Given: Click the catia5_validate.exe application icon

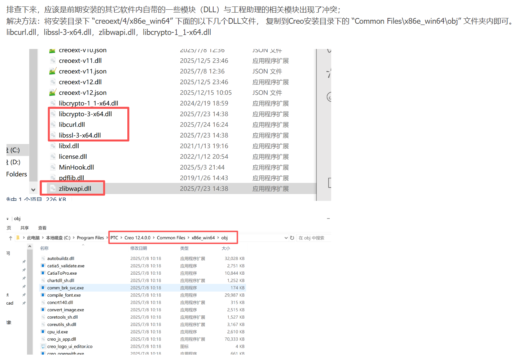Looking at the screenshot, I should click(x=43, y=266).
